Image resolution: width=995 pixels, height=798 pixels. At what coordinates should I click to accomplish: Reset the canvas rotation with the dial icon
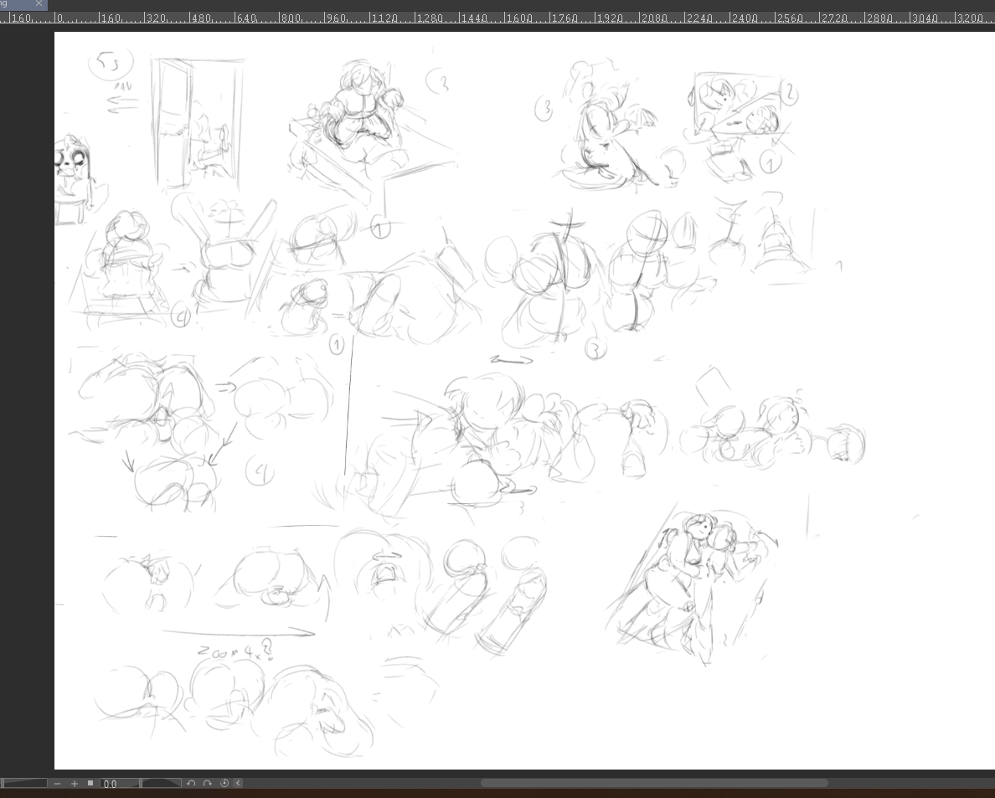point(224,784)
